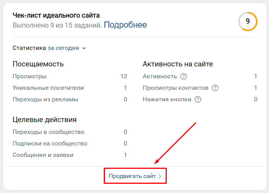
Task: Click the orange progress circle showing 9
Action: (248, 21)
